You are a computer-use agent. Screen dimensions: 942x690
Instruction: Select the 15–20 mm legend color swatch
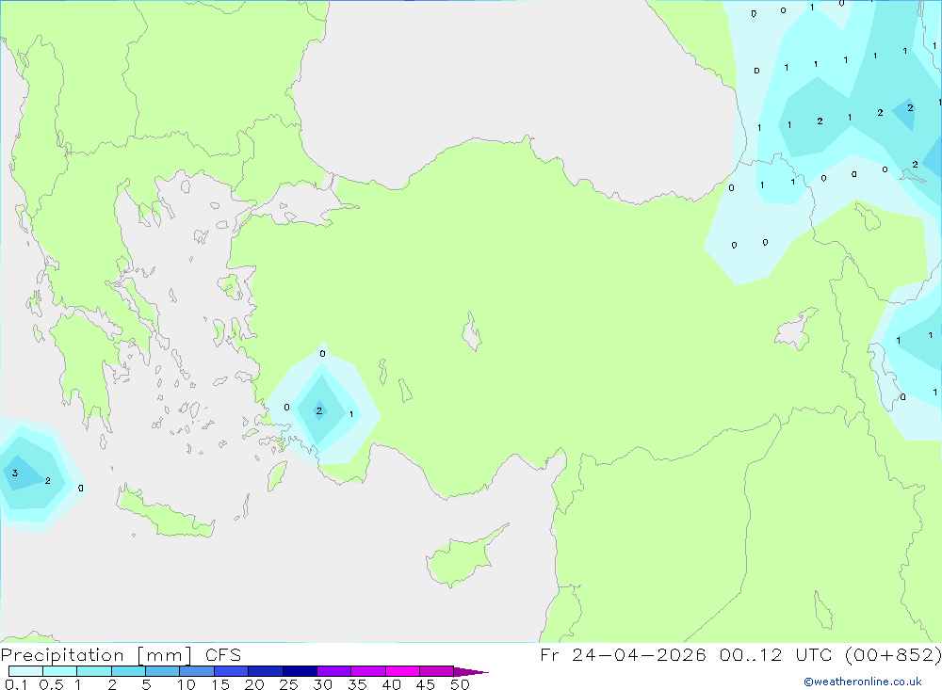(232, 671)
